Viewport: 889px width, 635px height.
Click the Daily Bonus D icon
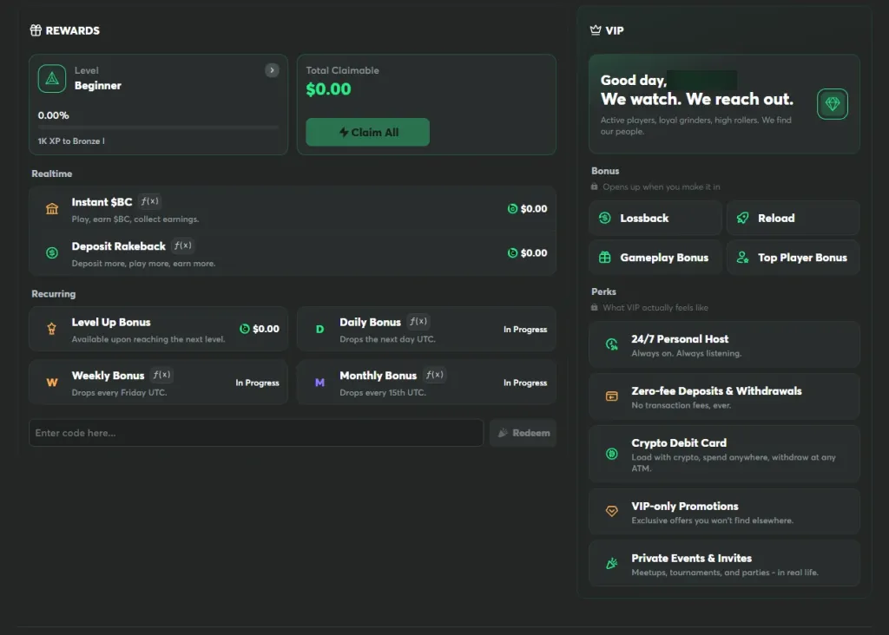pos(319,329)
